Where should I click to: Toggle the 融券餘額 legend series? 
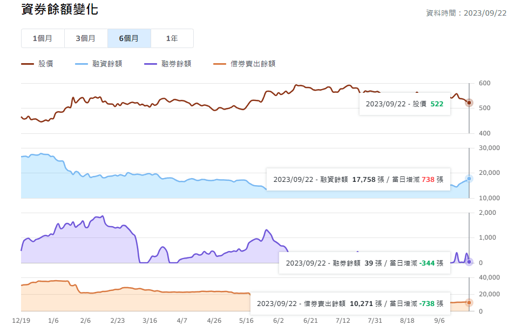pos(168,64)
